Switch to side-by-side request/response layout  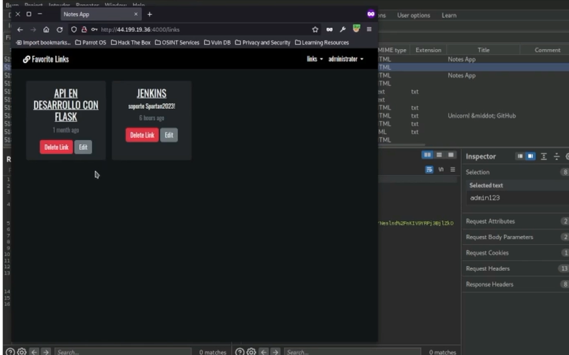(x=428, y=154)
